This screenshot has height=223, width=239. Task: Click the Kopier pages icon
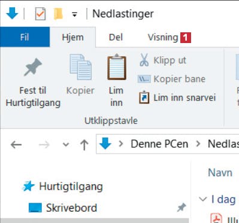tap(81, 67)
